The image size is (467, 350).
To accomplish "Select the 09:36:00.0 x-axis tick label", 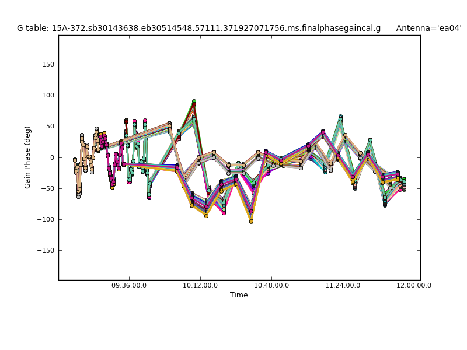I will click(129, 286).
